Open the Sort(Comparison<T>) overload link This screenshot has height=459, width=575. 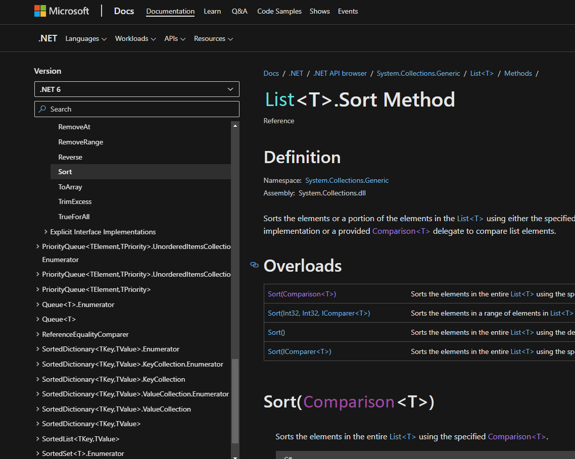302,293
